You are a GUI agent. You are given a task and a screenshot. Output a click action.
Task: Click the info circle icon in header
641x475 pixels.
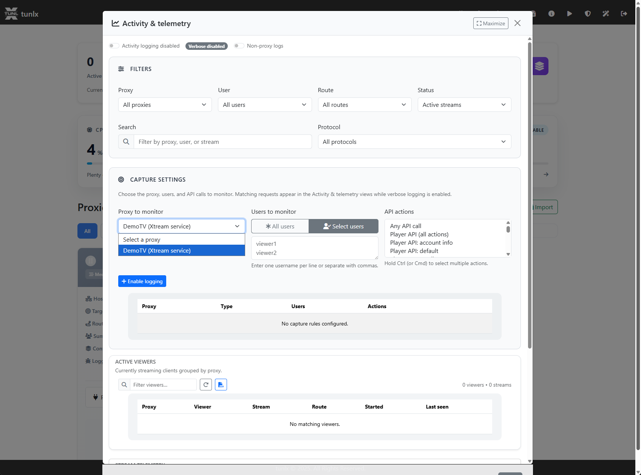[x=551, y=14]
